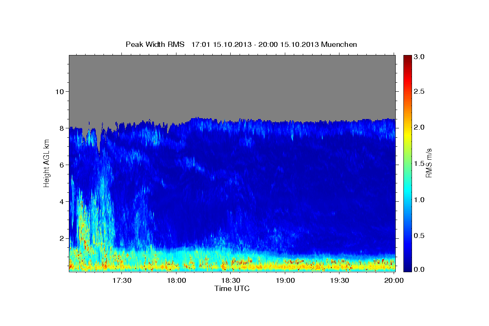Click the 18:00 time tick label
The height and width of the screenshot is (326, 489).
pos(177,280)
